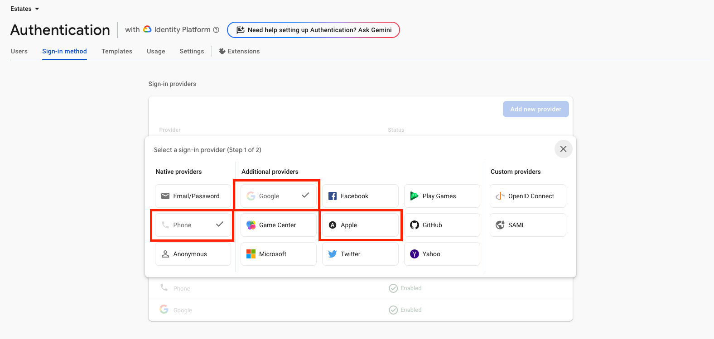
Task: Select the Yahoo provider icon
Action: pyautogui.click(x=414, y=254)
